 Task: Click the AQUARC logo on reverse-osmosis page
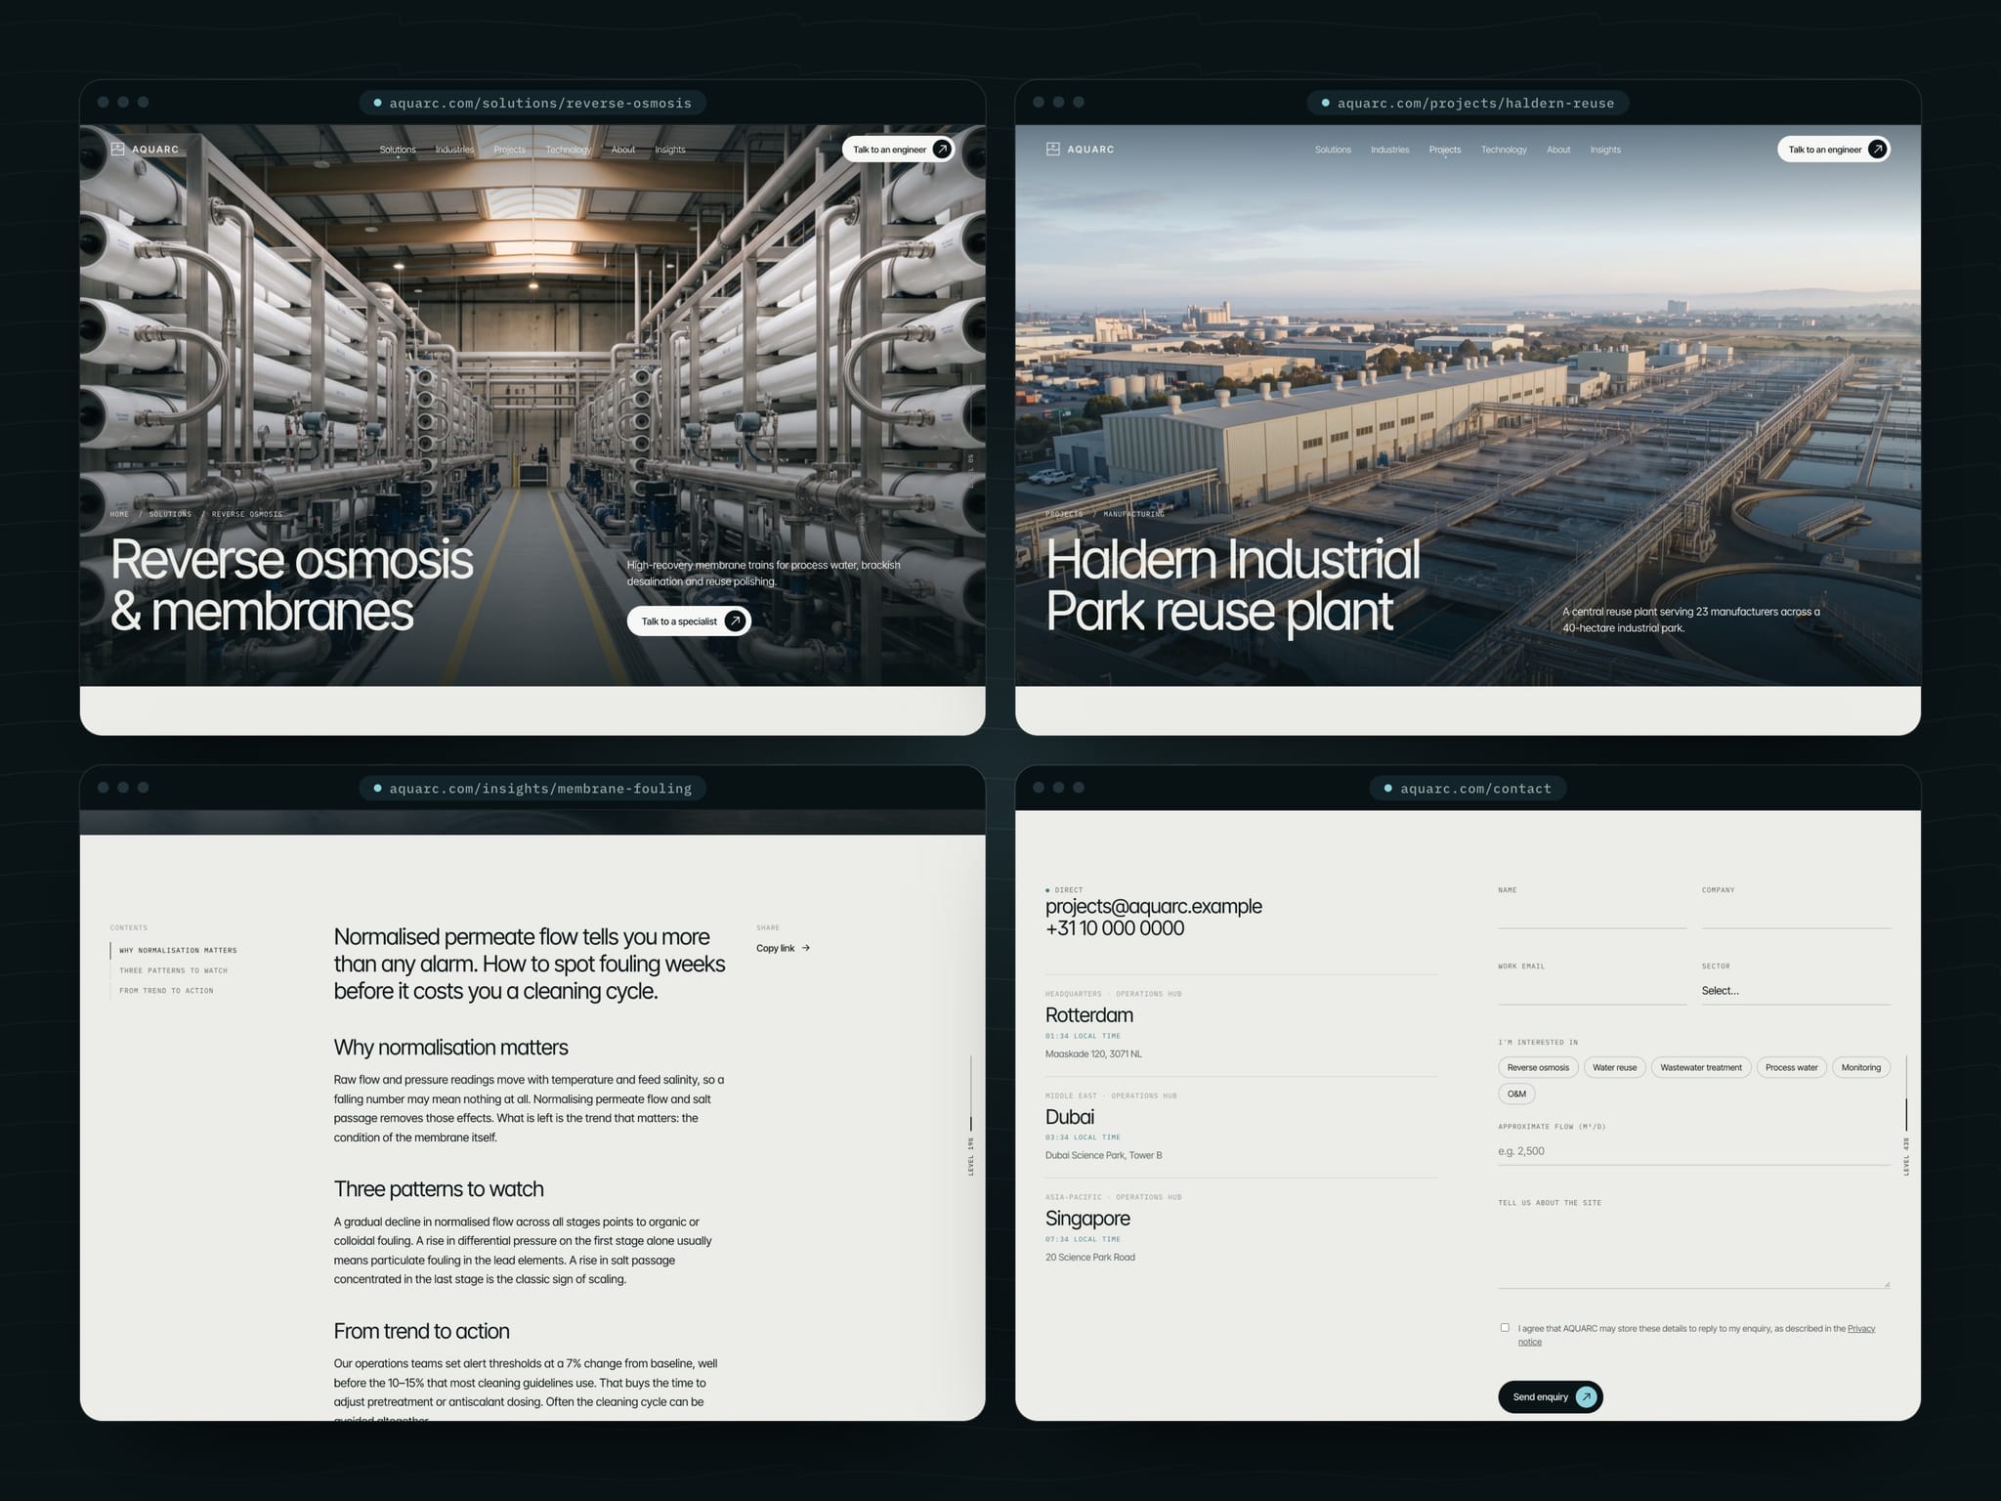[x=145, y=150]
